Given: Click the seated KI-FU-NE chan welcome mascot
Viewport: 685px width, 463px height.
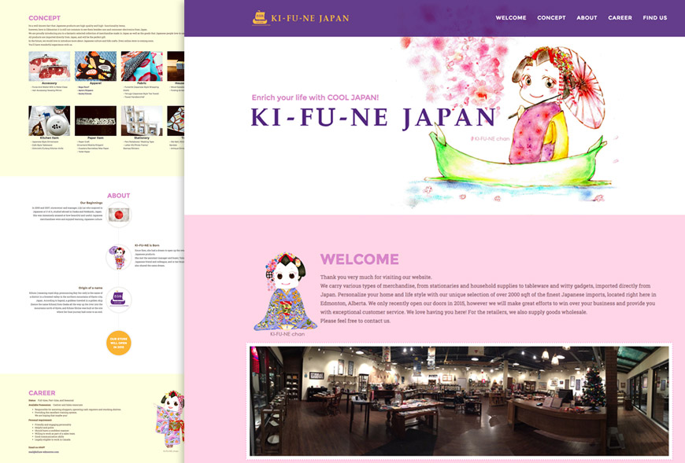Looking at the screenshot, I should [285, 292].
